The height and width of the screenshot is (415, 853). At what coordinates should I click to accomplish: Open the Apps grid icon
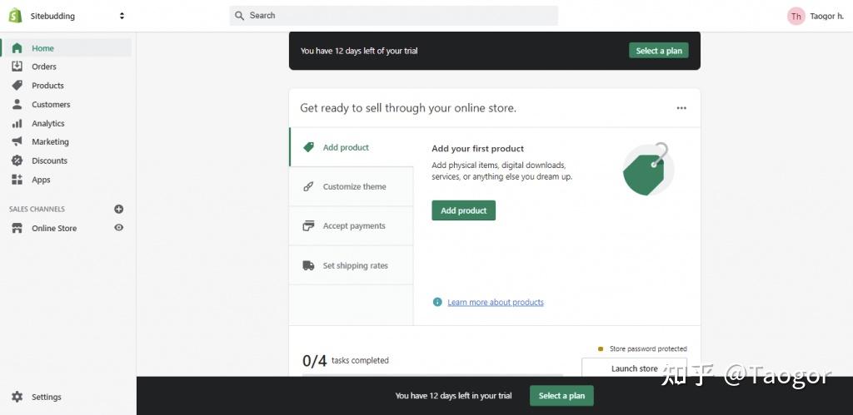click(17, 180)
